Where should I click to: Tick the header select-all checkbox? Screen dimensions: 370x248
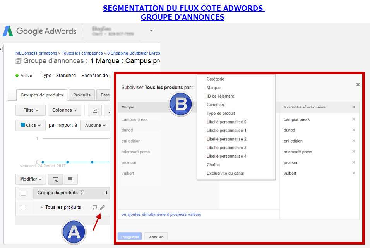(23, 193)
